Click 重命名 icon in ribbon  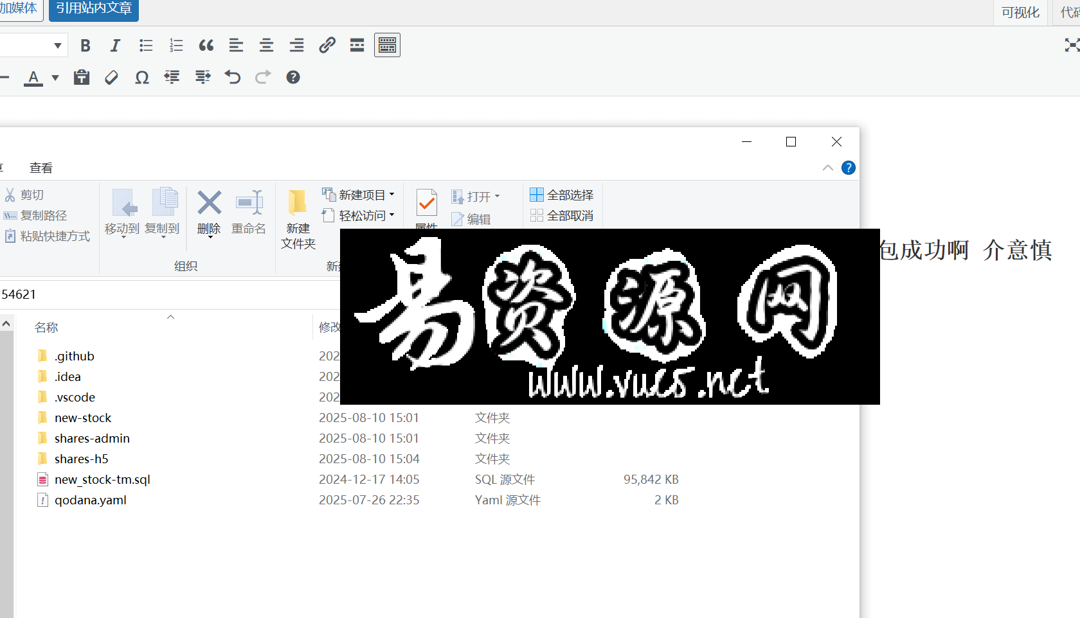249,212
